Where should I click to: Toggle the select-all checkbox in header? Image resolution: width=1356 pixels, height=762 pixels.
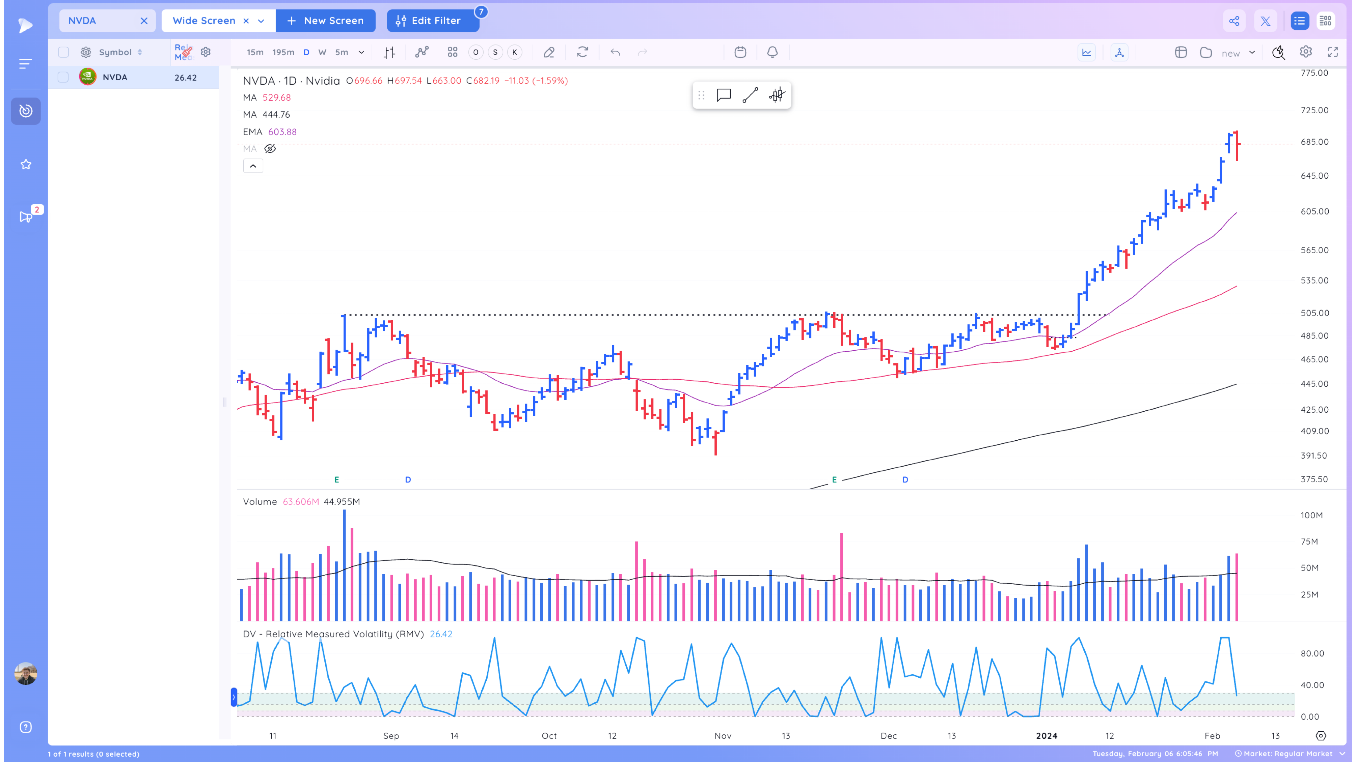(63, 52)
